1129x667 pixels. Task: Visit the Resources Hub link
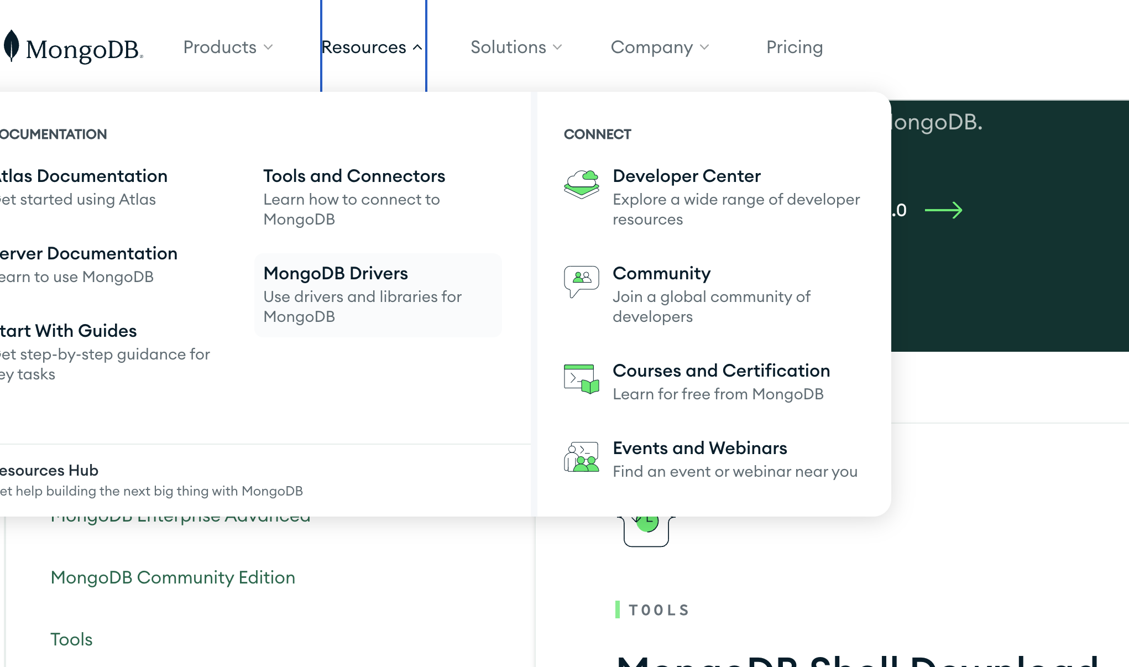click(49, 470)
